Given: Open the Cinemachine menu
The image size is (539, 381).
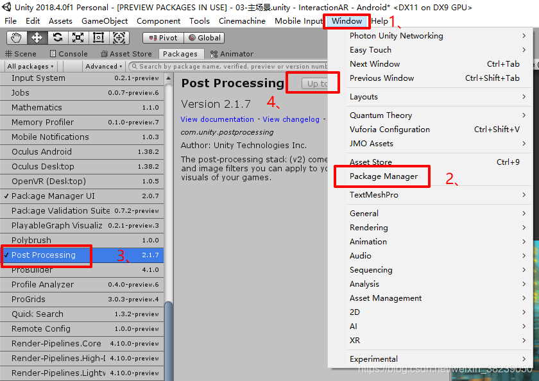Looking at the screenshot, I should click(242, 21).
